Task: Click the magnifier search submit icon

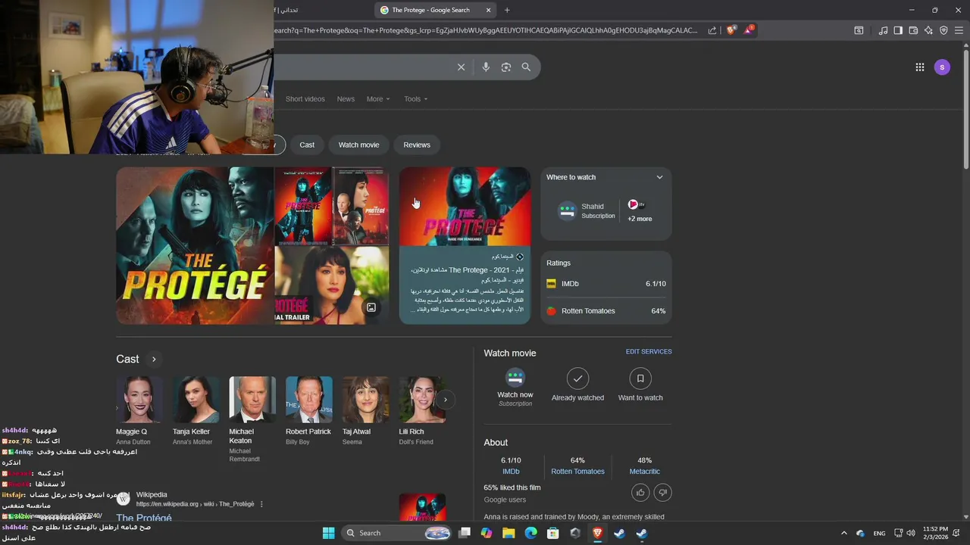Action: [526, 67]
